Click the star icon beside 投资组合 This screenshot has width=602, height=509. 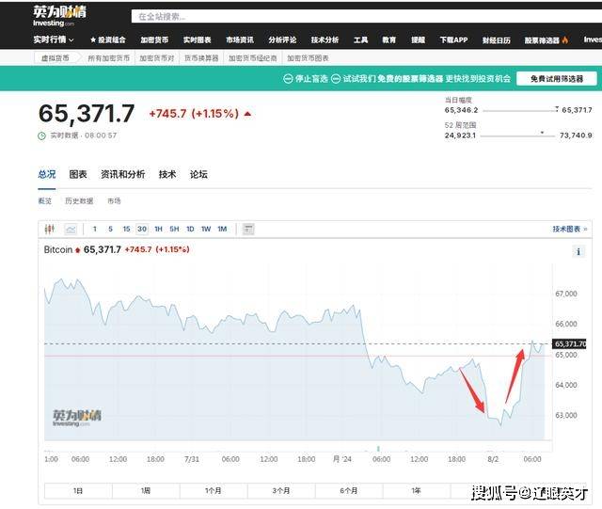tap(93, 40)
